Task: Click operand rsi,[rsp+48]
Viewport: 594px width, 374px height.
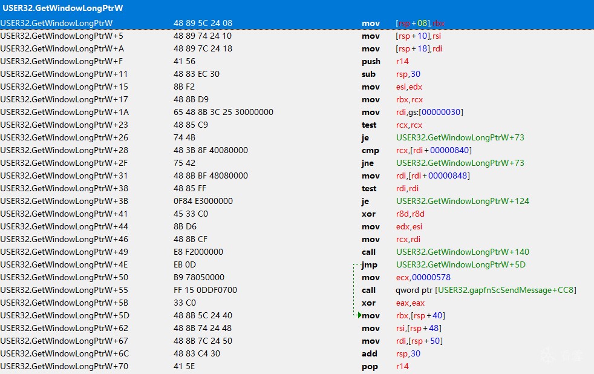Action: tap(419, 328)
